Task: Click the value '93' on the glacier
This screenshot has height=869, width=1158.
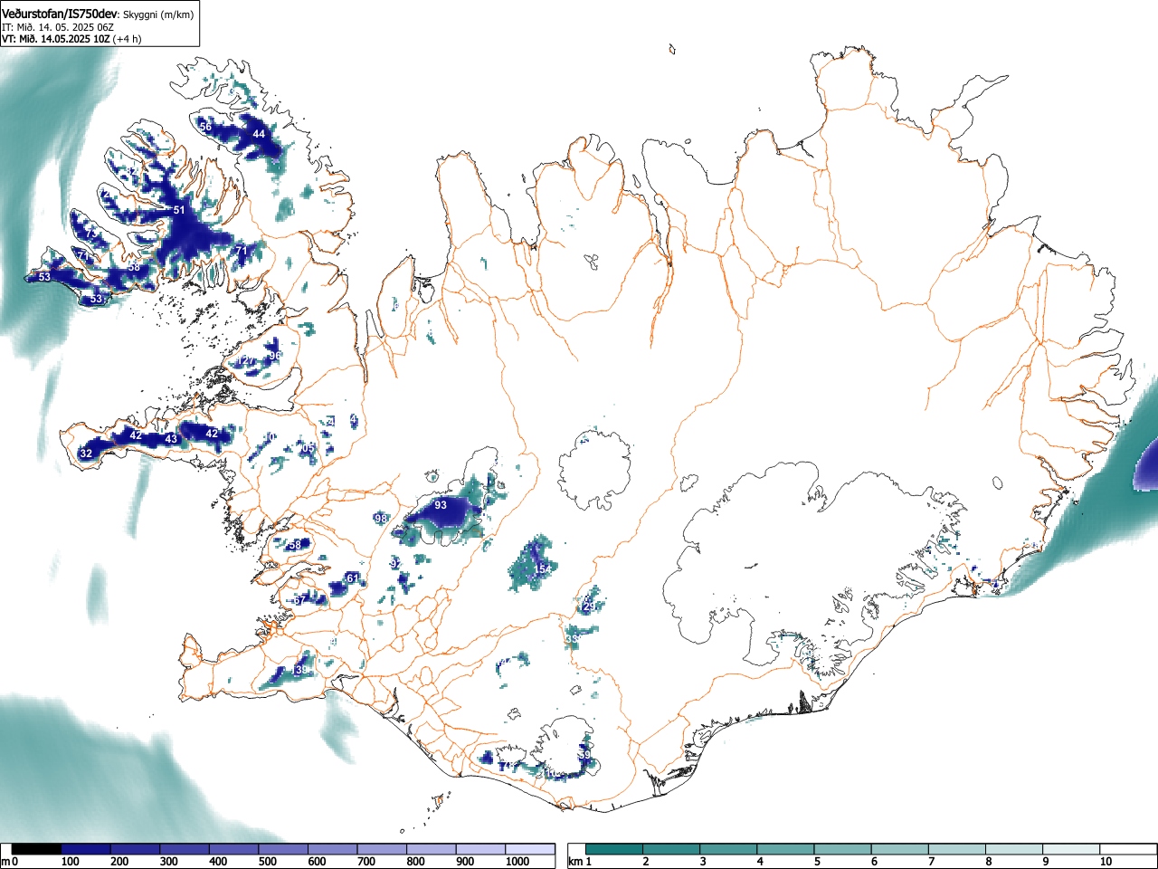Action: (x=441, y=505)
